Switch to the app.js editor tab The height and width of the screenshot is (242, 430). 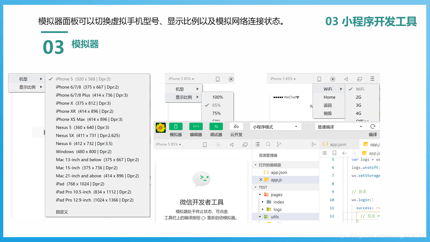370,144
